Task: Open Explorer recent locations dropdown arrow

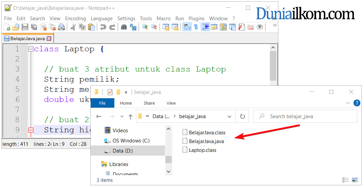Action: 122,116
